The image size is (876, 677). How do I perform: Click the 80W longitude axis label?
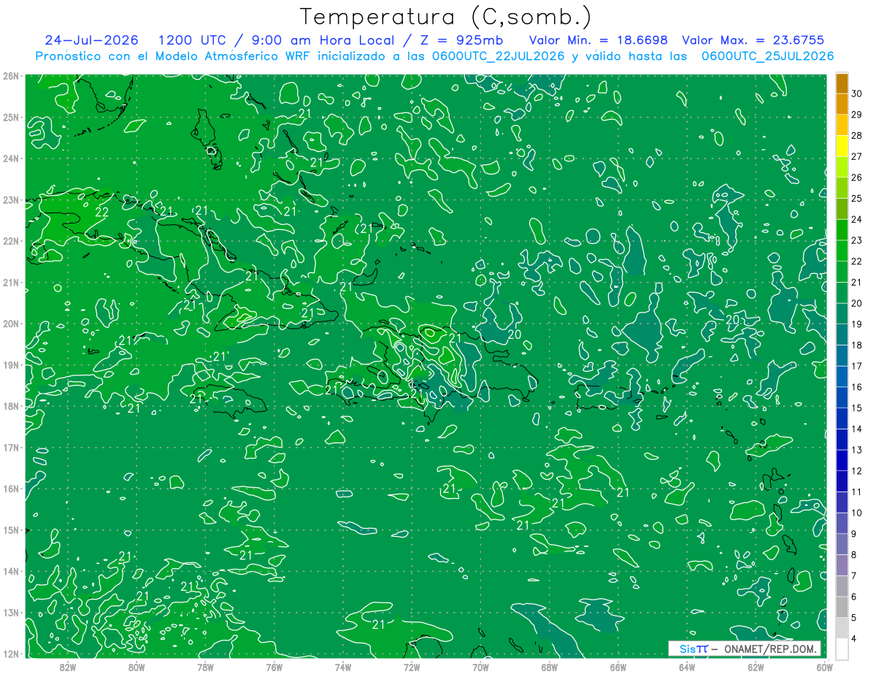pos(137,666)
